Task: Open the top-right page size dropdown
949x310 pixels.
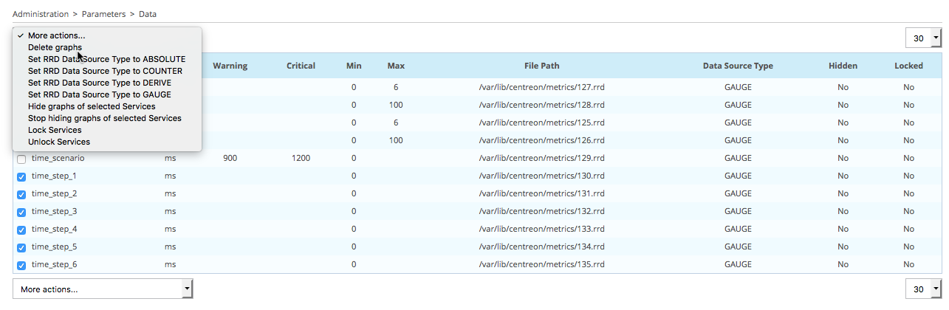Action: point(923,38)
